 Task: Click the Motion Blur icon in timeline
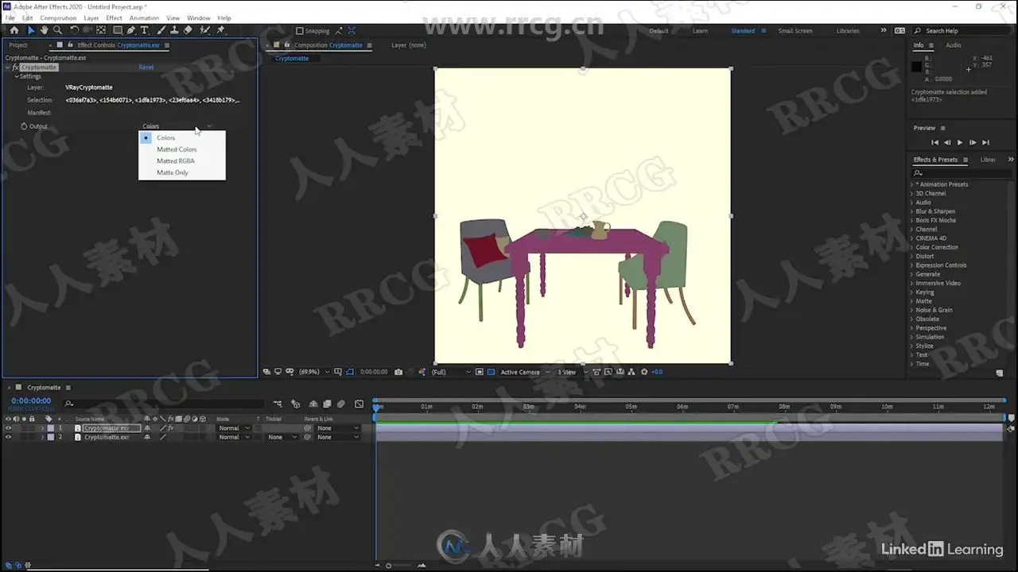(341, 404)
